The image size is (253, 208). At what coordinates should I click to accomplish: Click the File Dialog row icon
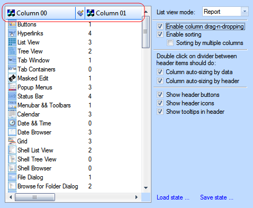(x=12, y=177)
